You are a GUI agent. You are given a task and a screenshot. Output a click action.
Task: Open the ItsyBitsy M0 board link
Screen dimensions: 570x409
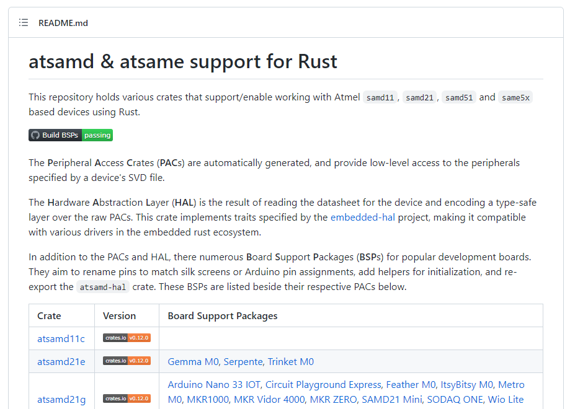(x=467, y=385)
